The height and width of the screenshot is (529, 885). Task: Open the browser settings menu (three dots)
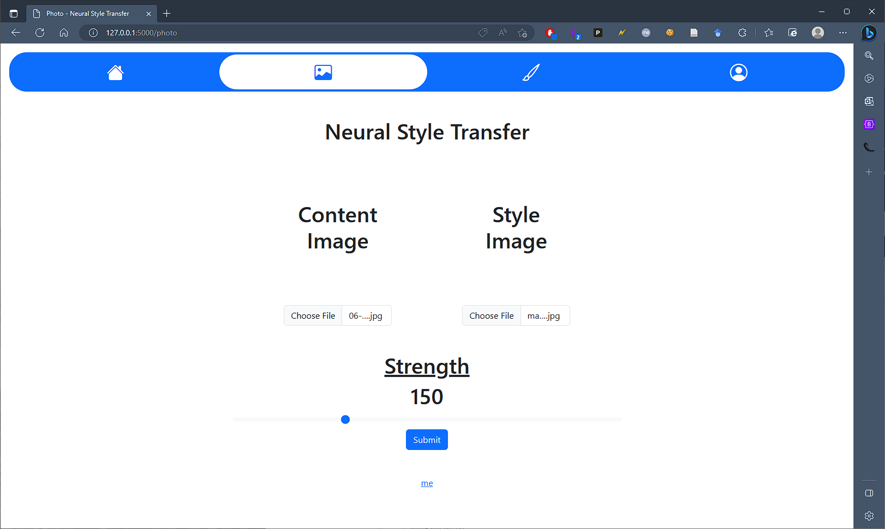click(843, 33)
